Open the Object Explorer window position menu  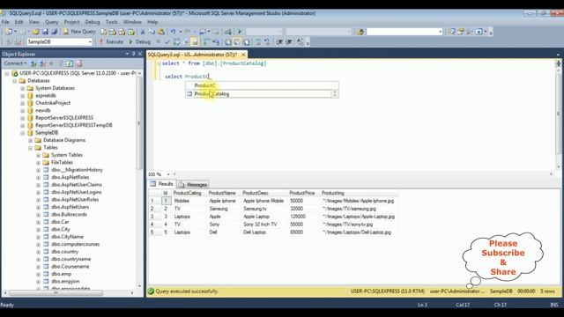127,54
